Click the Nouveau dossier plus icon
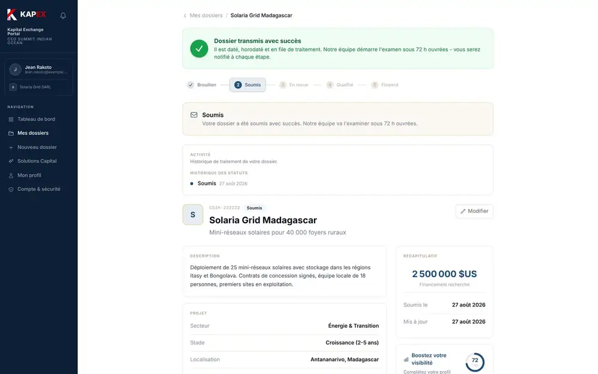Viewport: 598px width, 374px height. tap(11, 147)
